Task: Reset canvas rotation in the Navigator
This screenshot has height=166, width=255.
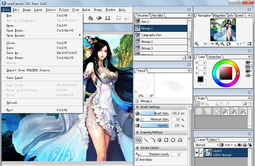Action: pyautogui.click(x=228, y=44)
